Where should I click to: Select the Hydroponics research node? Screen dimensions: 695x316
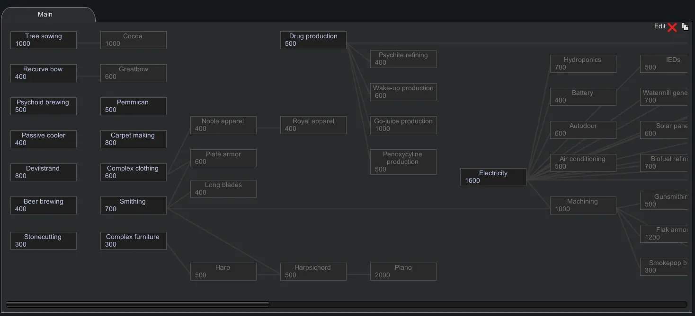point(583,64)
